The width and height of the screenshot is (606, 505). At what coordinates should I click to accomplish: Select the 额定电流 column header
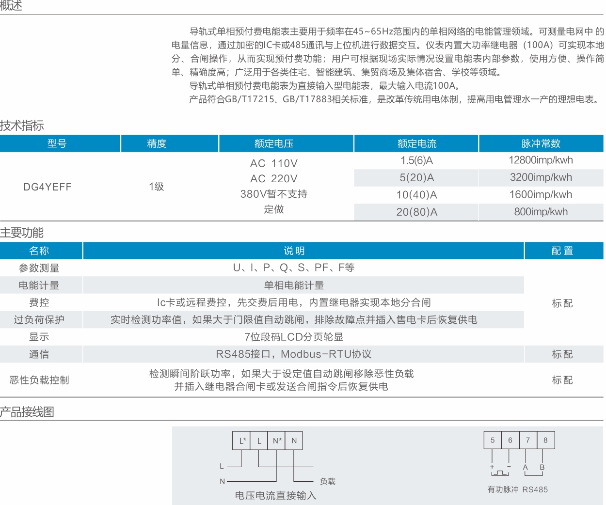[417, 143]
